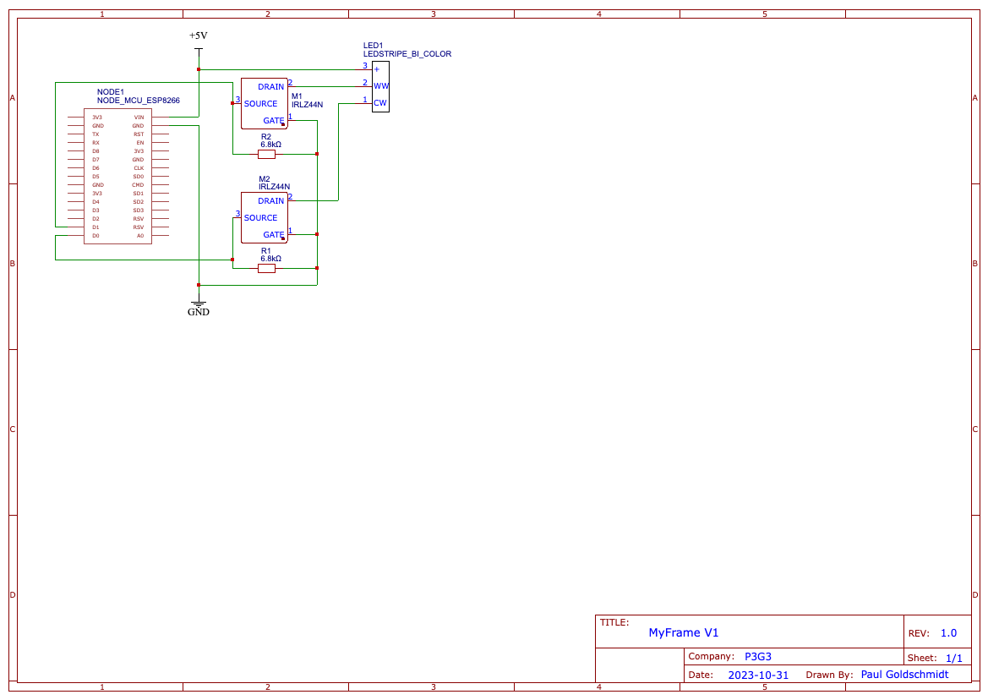Click the MyFrame V1 title text

coord(683,632)
